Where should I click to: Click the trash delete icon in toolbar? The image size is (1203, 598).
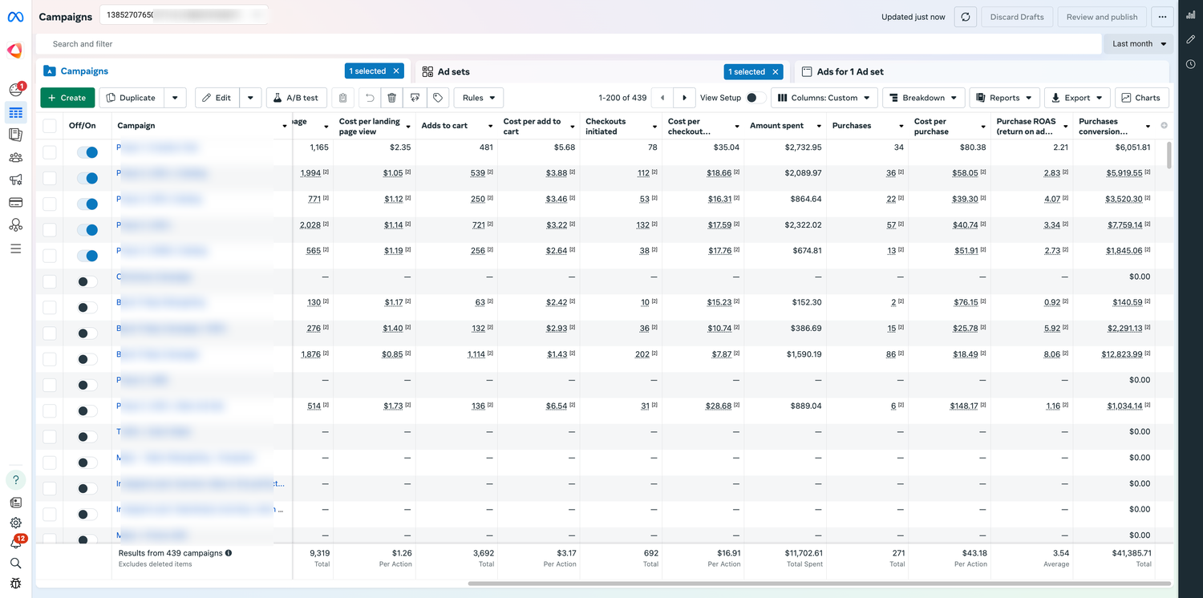[391, 98]
